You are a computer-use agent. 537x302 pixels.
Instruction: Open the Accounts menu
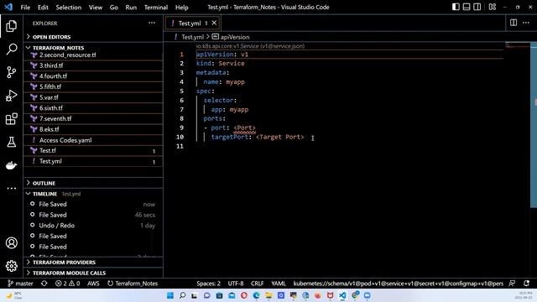(x=11, y=242)
